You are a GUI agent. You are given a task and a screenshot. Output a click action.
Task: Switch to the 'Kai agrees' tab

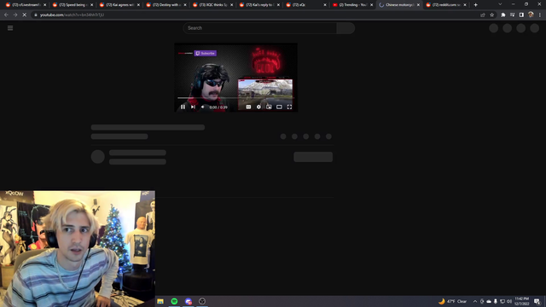(x=119, y=5)
